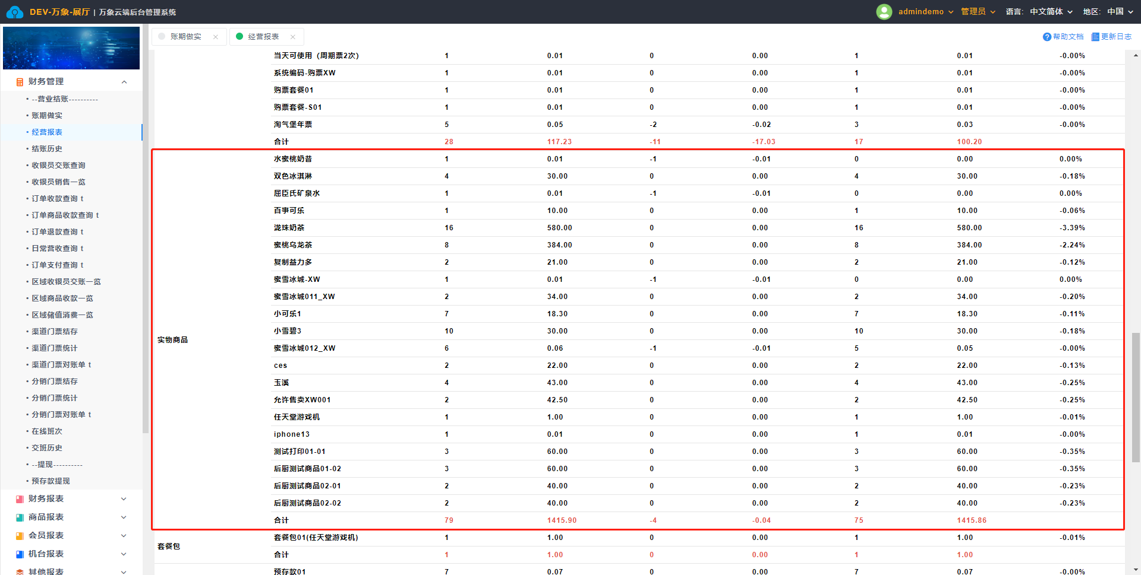Expand the 商品报表 section
Viewport: 1141px width, 575px height.
coord(124,517)
